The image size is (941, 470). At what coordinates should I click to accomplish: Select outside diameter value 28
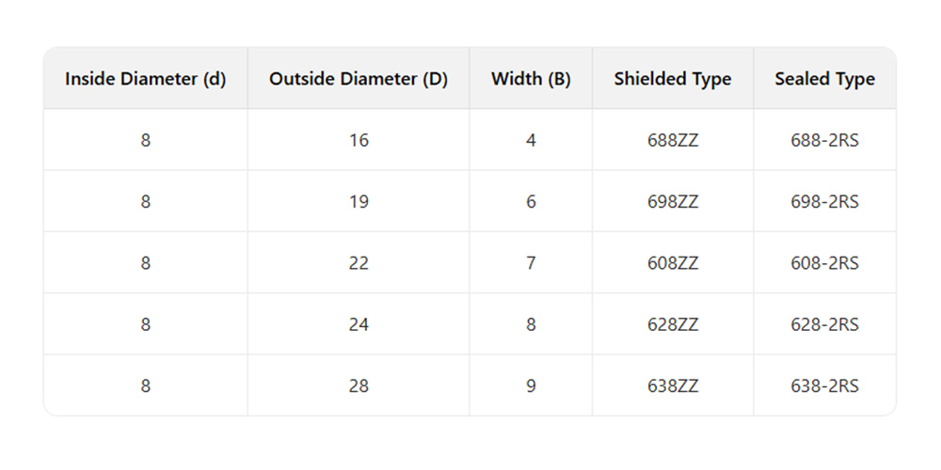click(359, 385)
